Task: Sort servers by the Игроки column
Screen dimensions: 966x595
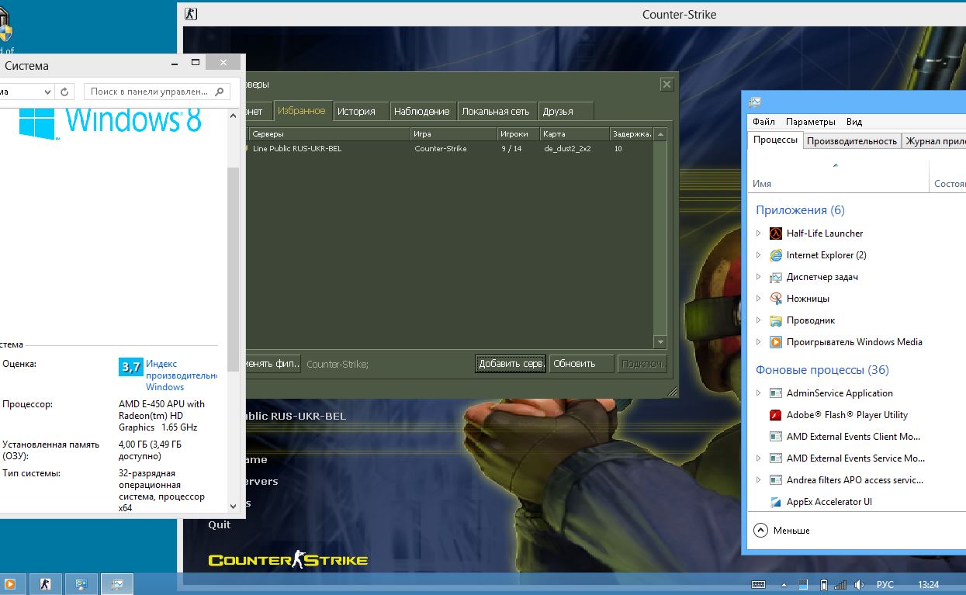Action: pos(518,134)
